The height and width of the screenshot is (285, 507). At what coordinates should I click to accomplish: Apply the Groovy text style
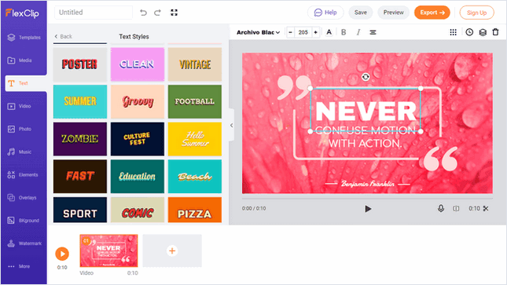tap(138, 102)
